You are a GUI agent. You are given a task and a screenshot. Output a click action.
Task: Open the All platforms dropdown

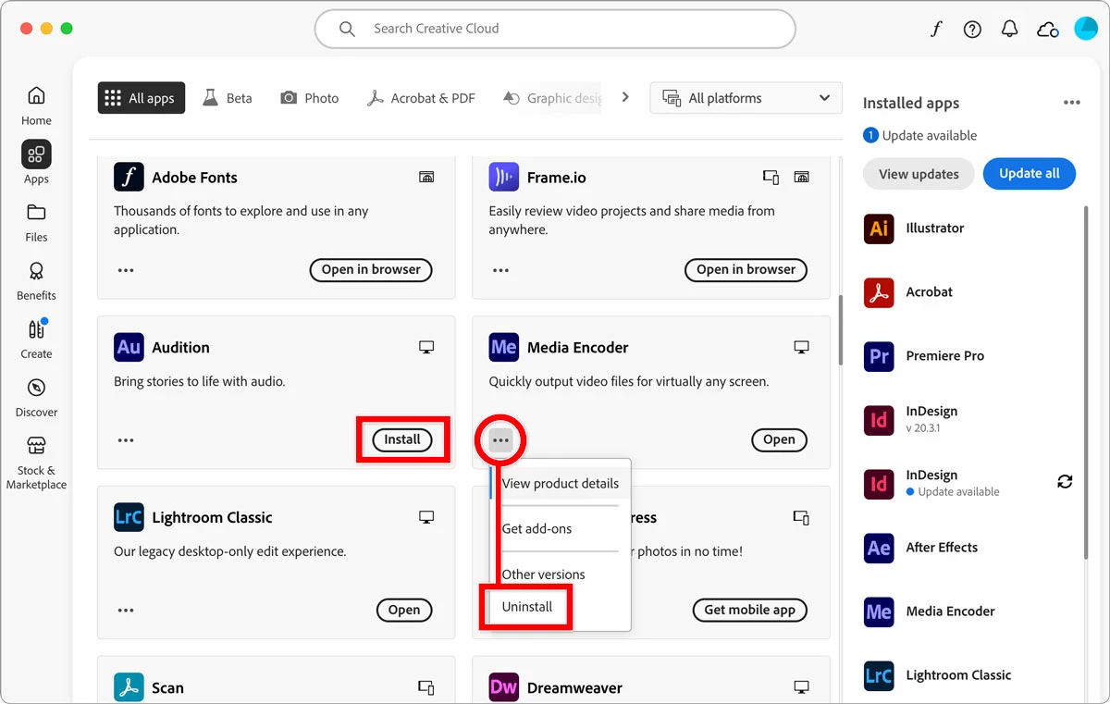tap(746, 98)
